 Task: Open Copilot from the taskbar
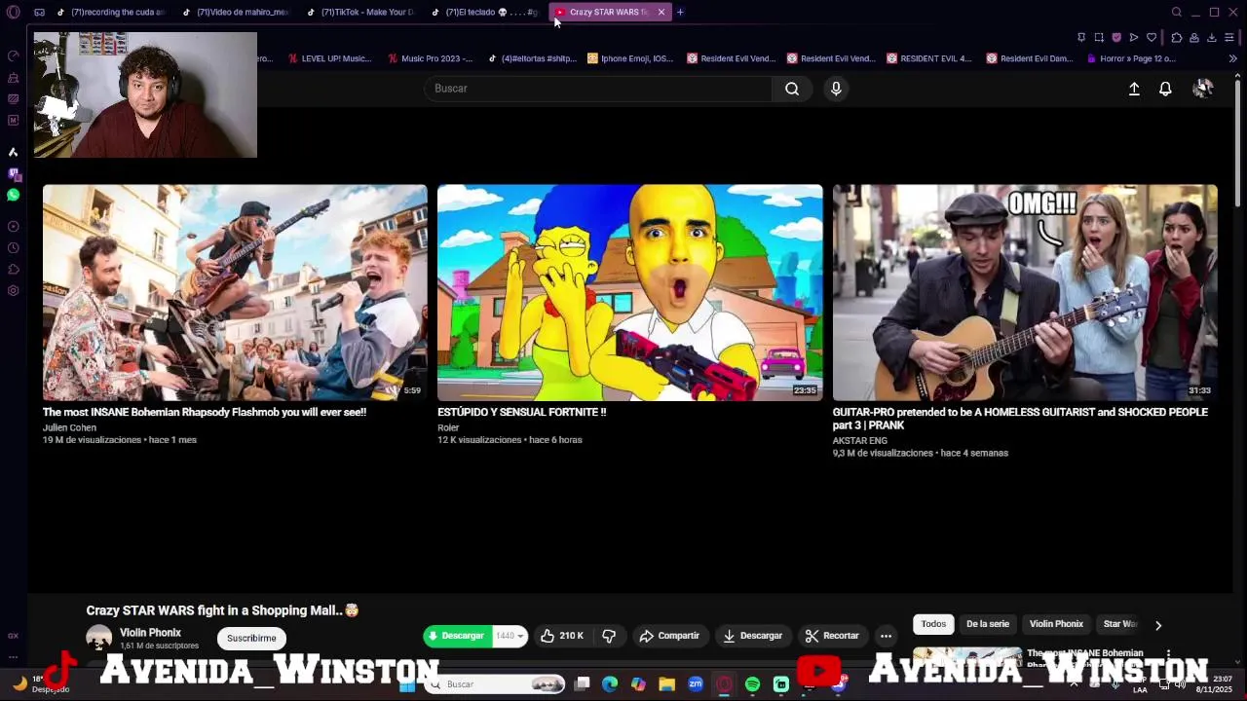point(638,684)
